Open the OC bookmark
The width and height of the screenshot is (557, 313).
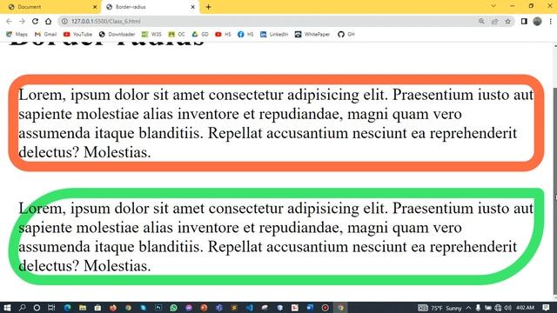point(177,34)
